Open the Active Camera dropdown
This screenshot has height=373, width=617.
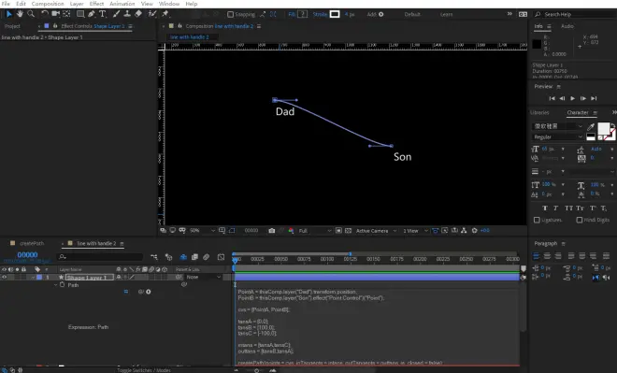[376, 231]
